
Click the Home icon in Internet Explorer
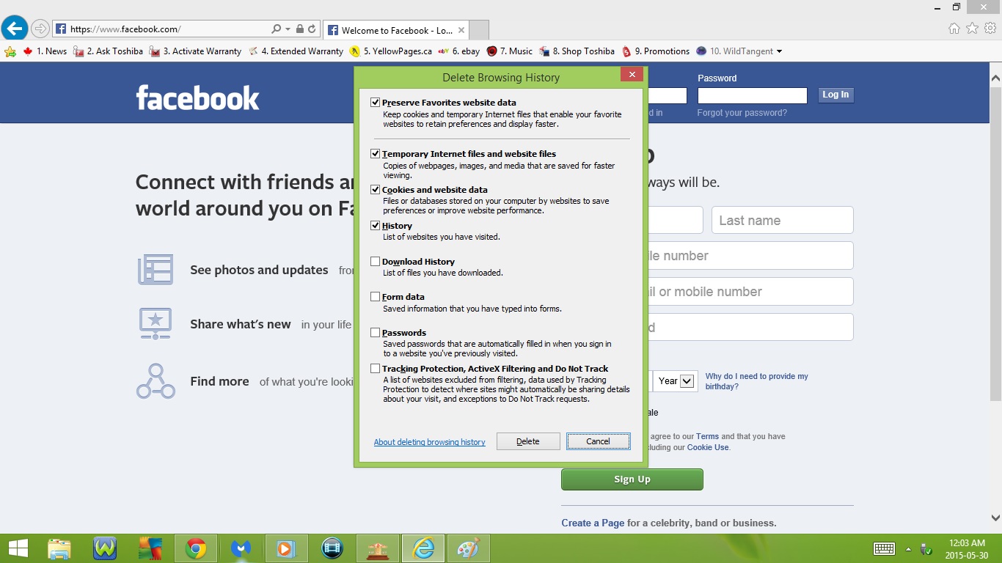954,29
